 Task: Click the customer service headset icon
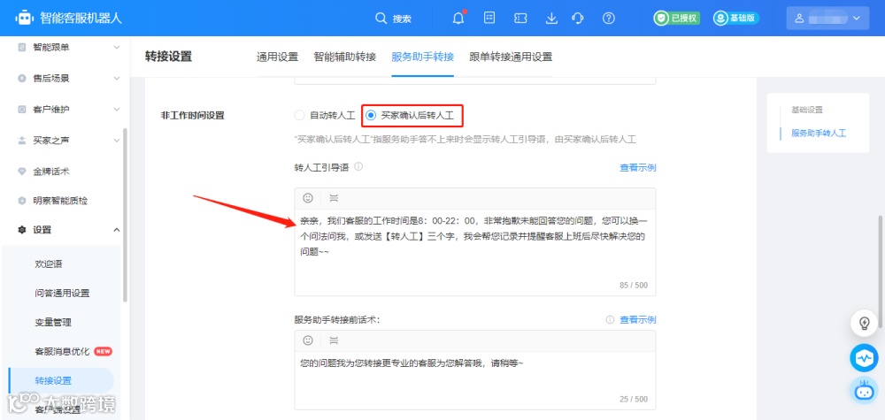click(577, 18)
